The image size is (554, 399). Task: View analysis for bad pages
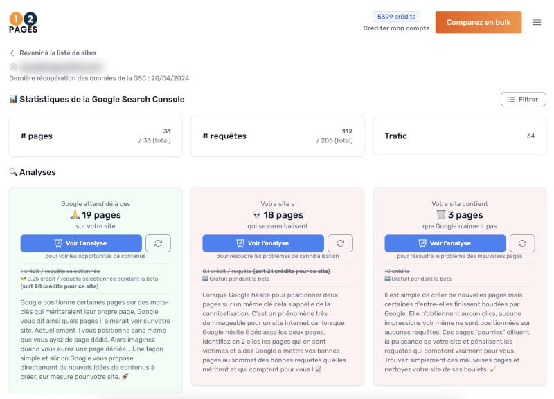445,243
